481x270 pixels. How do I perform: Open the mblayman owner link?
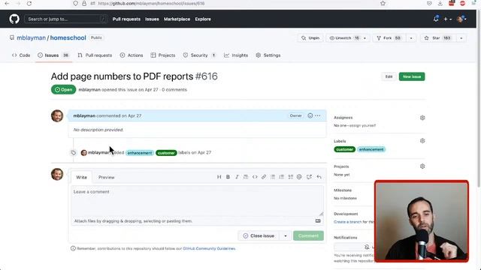[x=32, y=37]
